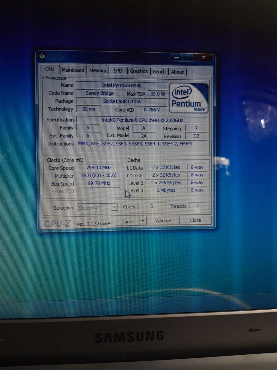Click the L1 Data 8-way associativity field
Viewport: 277px width, 370px height.
[x=197, y=167]
